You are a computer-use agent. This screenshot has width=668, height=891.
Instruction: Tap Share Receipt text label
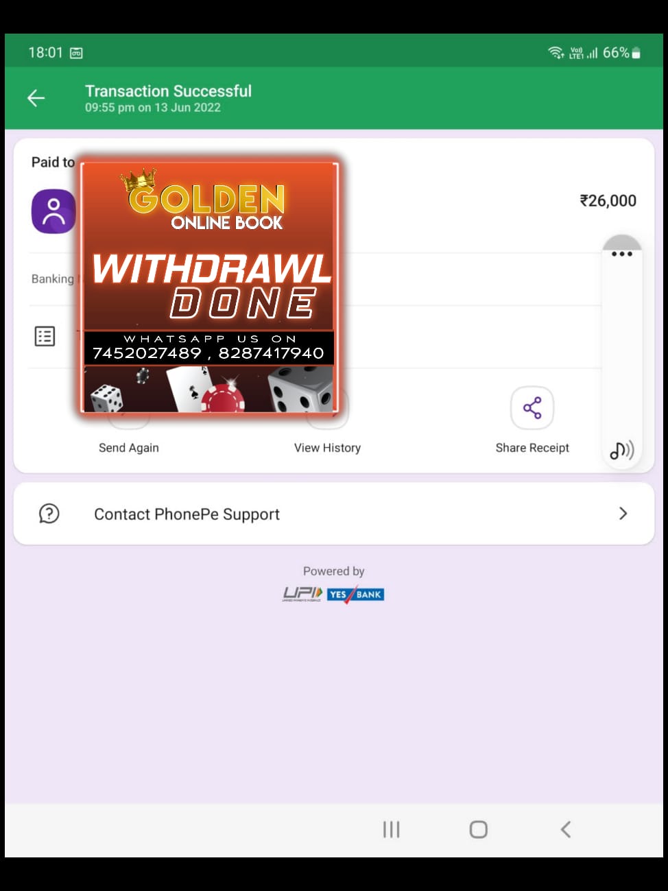tap(532, 448)
